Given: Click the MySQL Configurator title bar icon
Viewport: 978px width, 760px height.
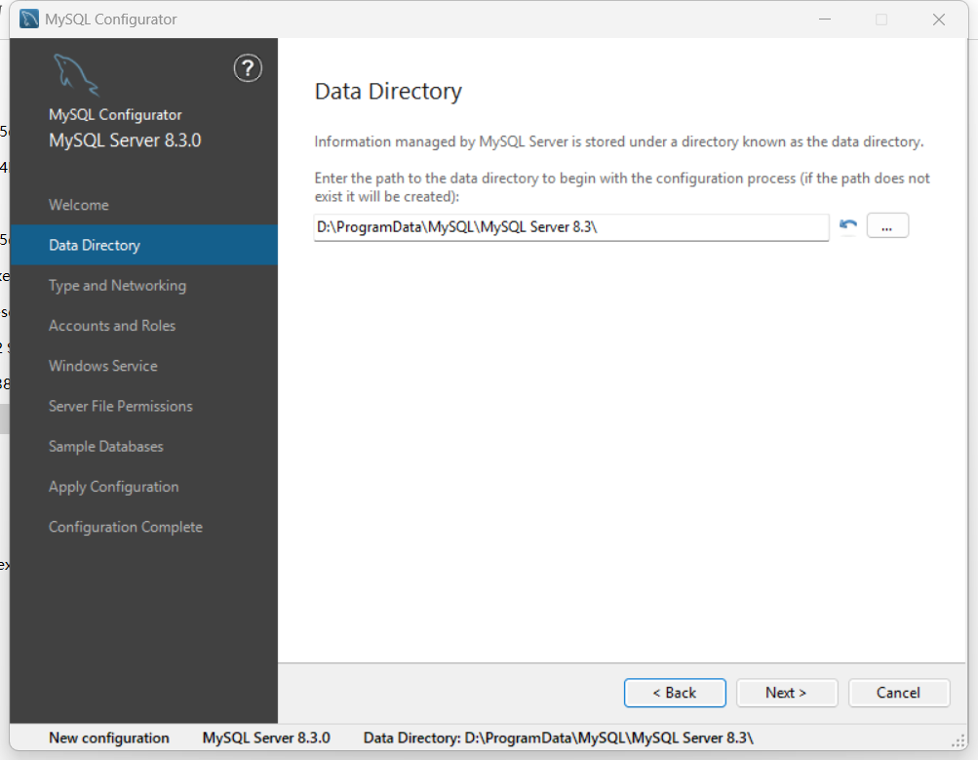Looking at the screenshot, I should tap(28, 20).
